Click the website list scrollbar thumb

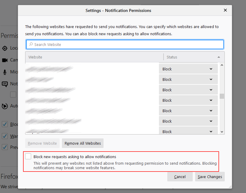point(222,96)
